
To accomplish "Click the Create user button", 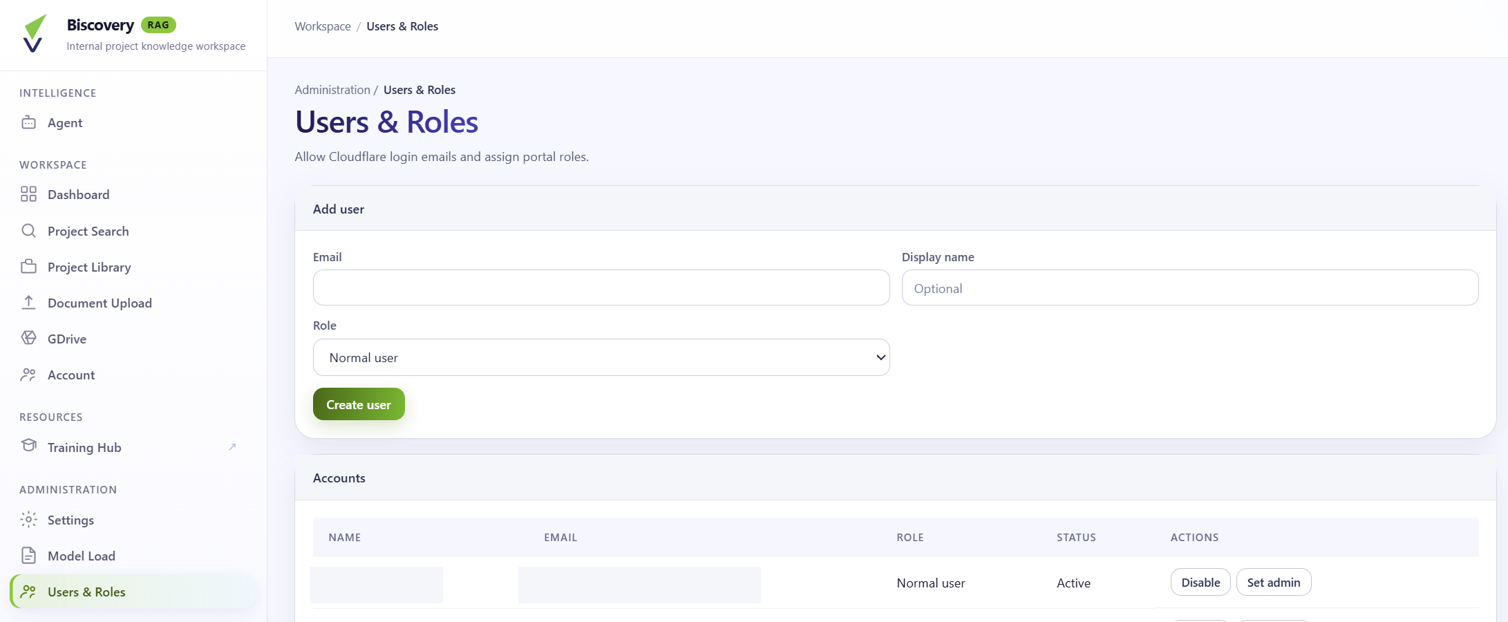I will point(359,404).
